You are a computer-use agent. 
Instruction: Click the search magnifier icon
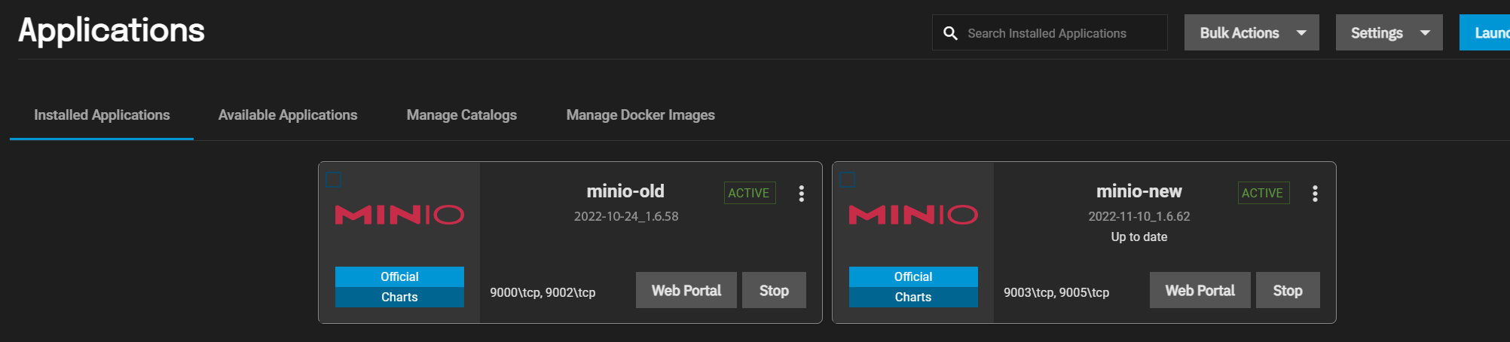951,33
